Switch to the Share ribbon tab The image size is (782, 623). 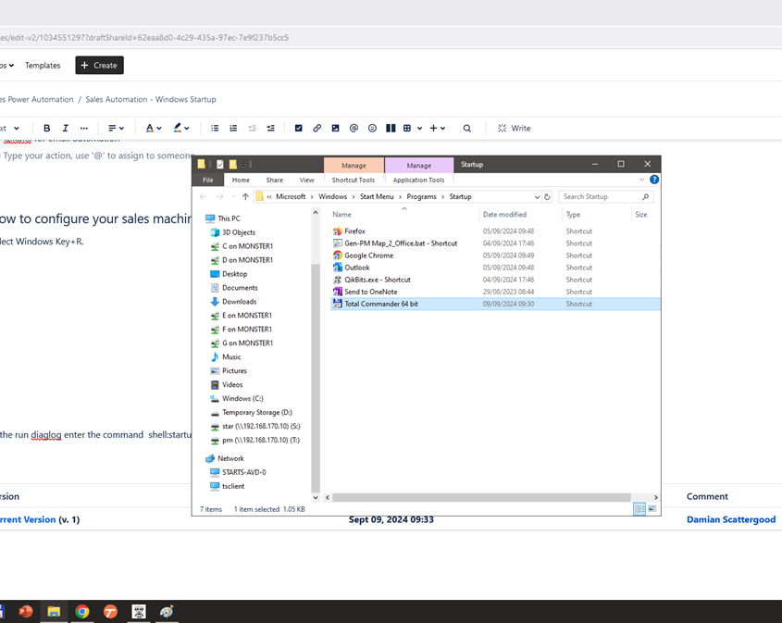click(274, 181)
